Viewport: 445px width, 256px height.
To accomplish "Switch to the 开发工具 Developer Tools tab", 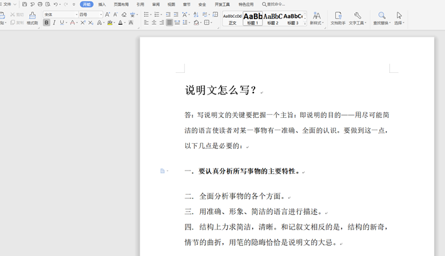I will coord(222,4).
